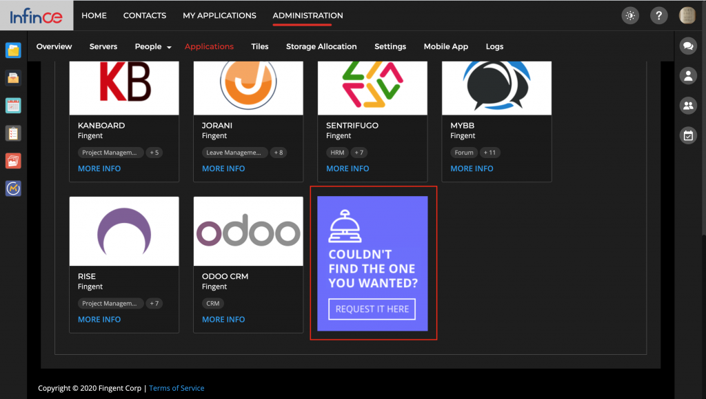Screen dimensions: 706x399
Task: Open the chat bubbles panel icon
Action: (x=688, y=46)
